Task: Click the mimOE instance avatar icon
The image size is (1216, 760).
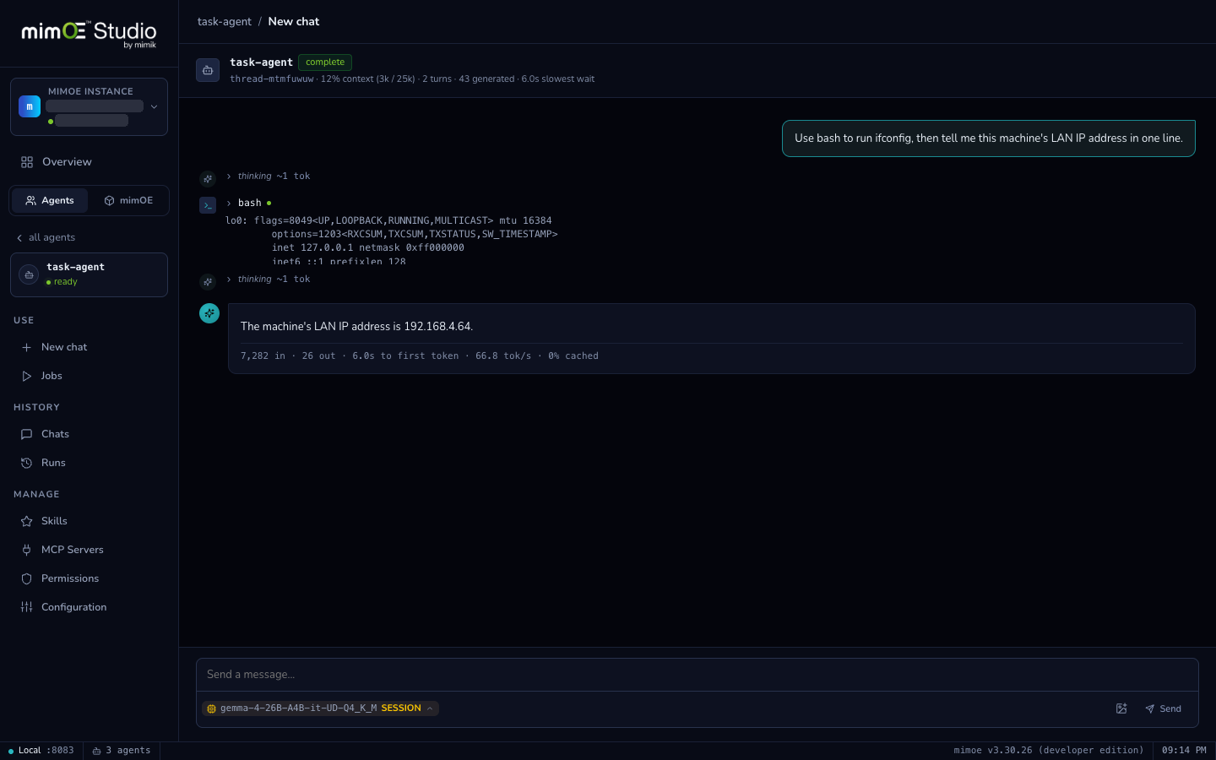Action: coord(30,106)
